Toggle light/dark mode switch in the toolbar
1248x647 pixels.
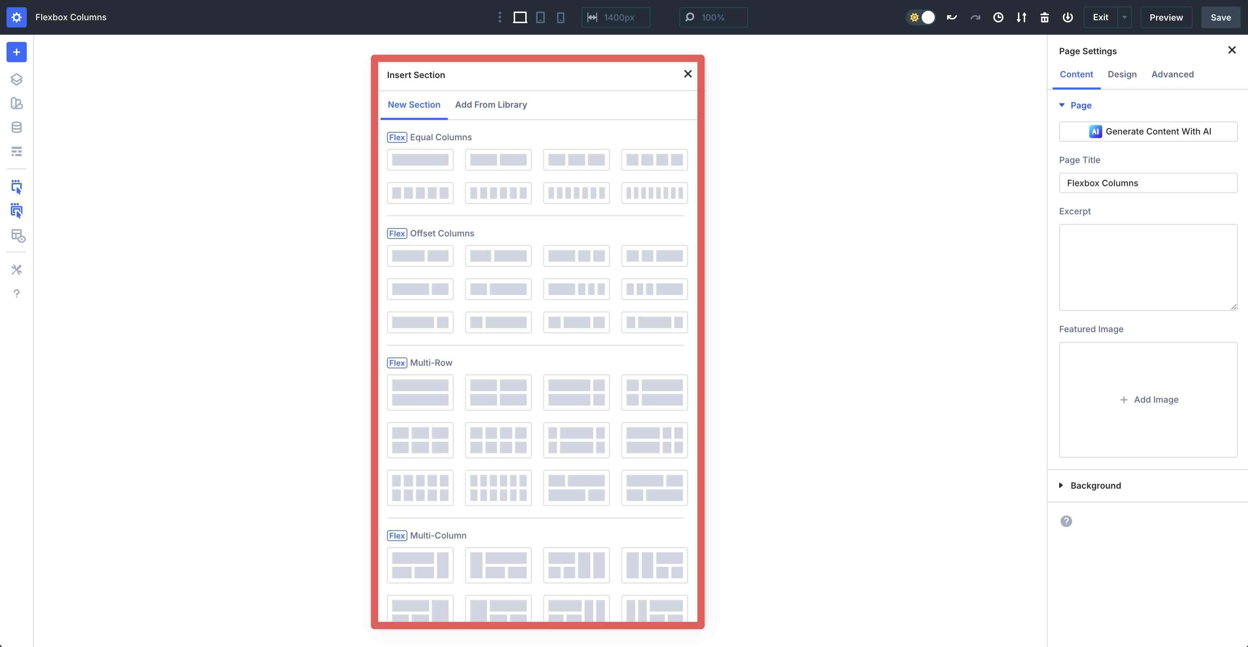pos(921,17)
